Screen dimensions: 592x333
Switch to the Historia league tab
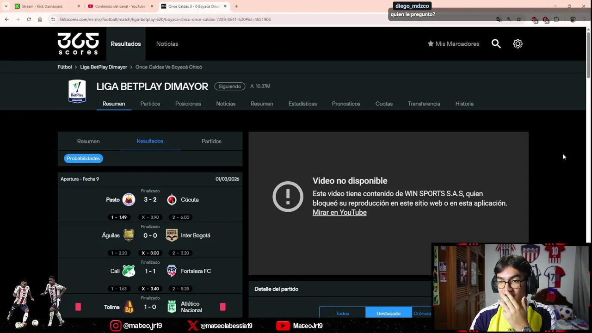(x=464, y=104)
